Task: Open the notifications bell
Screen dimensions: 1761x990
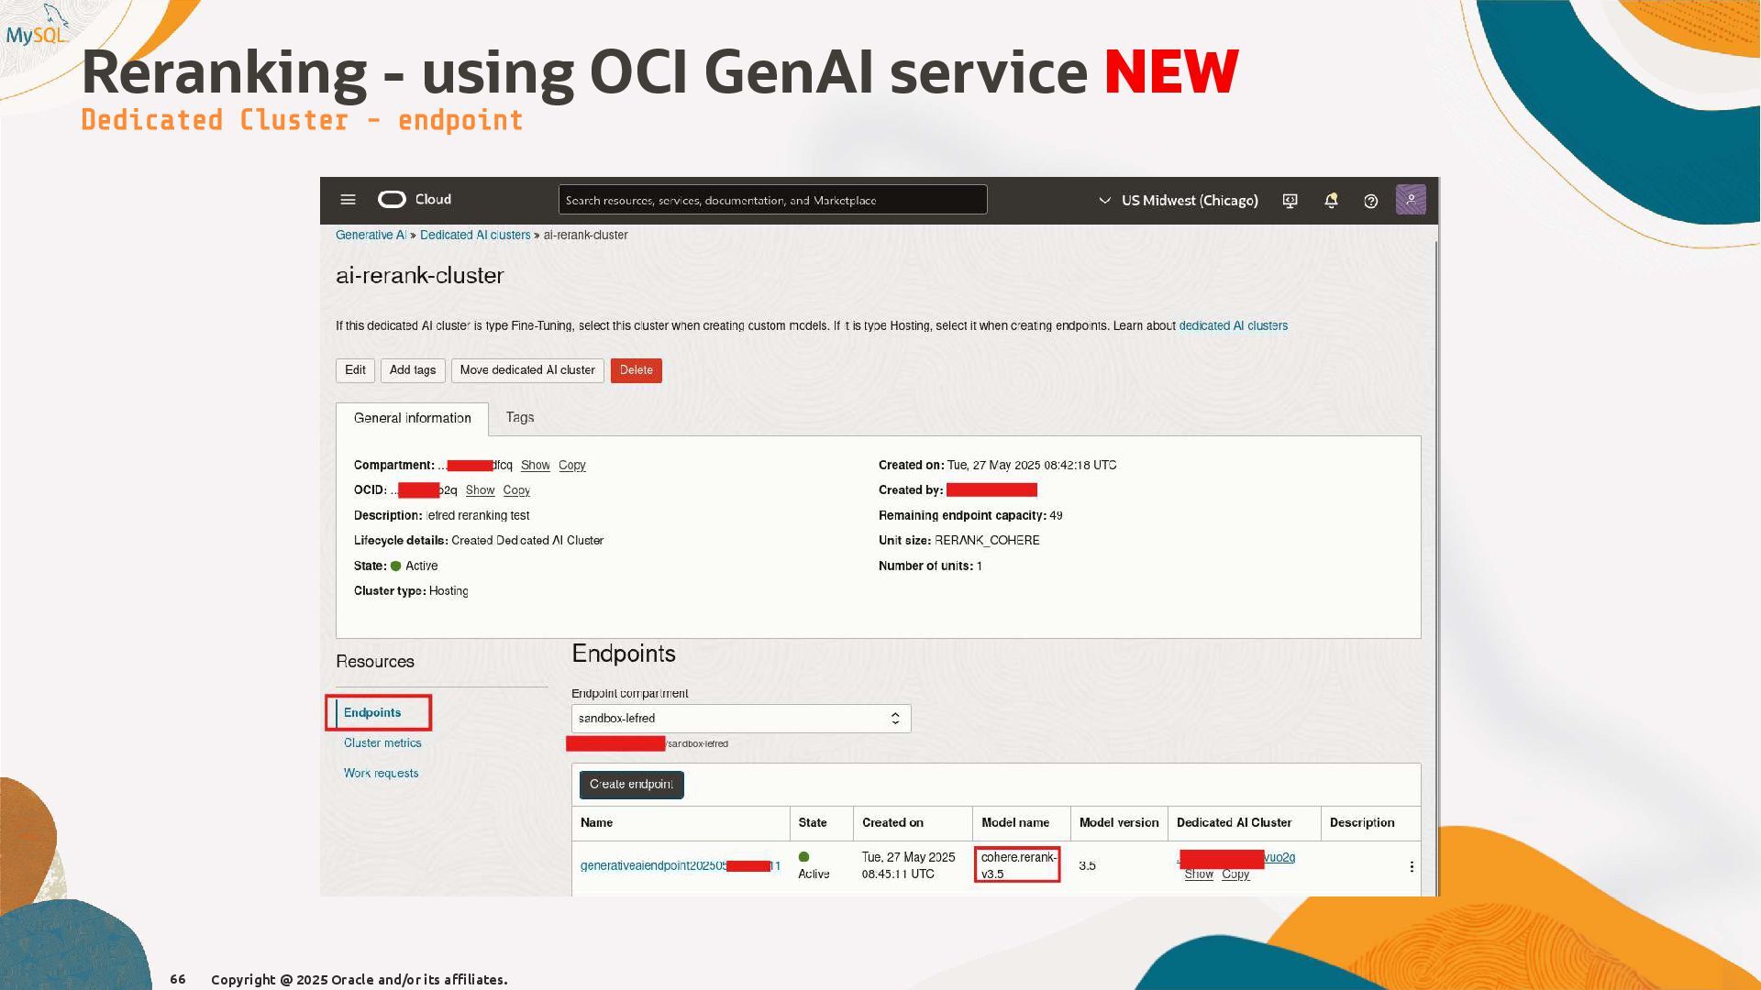Action: point(1331,201)
